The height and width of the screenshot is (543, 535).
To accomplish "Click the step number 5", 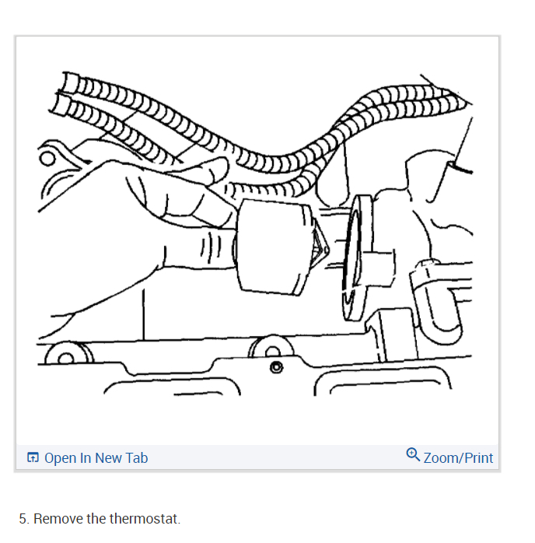I will [x=24, y=519].
